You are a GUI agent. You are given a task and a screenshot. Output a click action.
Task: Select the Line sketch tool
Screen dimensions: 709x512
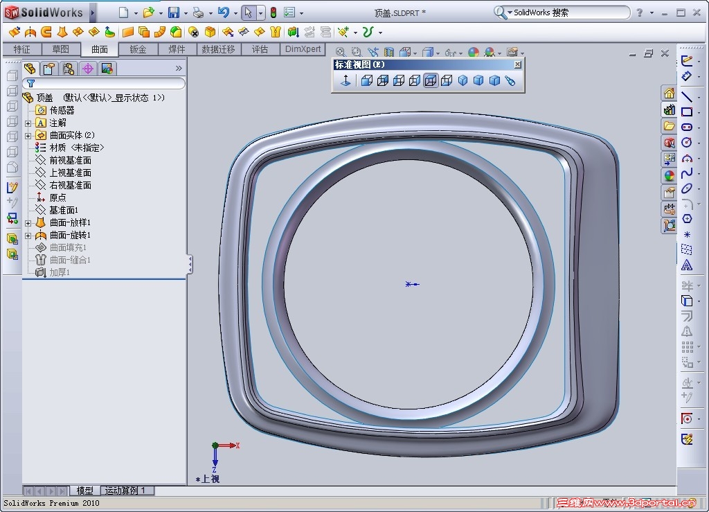687,97
